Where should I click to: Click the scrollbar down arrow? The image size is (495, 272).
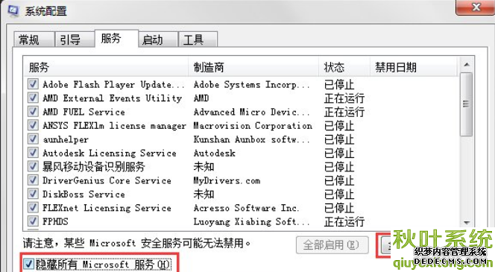pos(466,223)
